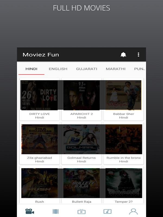Click 'Hindi' label under Zila ghaziabad

click(39, 161)
